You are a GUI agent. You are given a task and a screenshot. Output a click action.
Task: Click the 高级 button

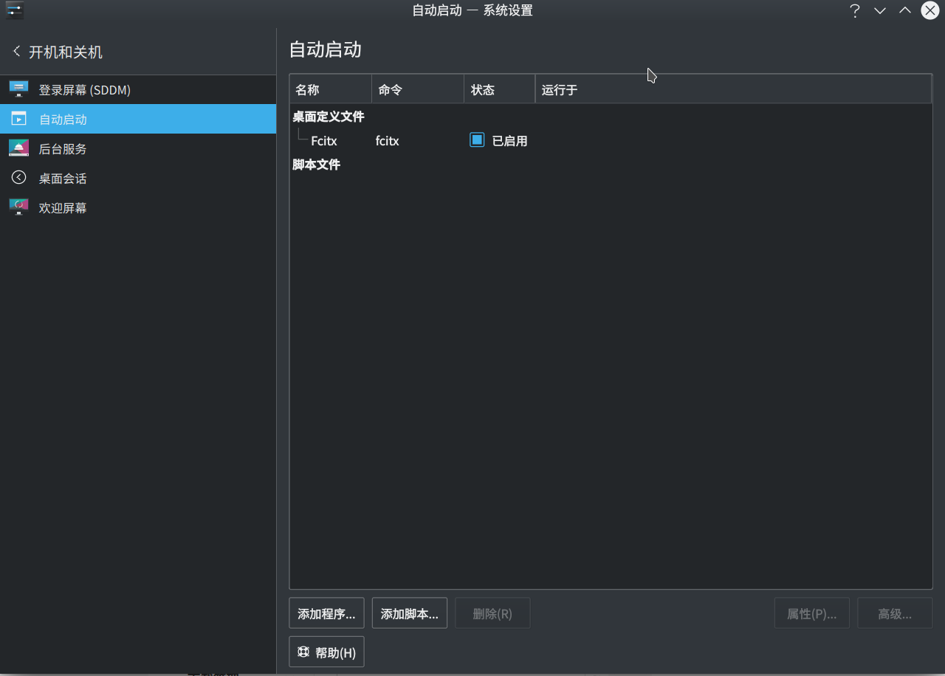(x=895, y=613)
